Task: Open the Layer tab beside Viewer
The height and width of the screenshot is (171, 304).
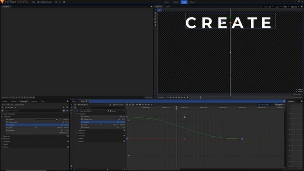Action: [x=168, y=7]
